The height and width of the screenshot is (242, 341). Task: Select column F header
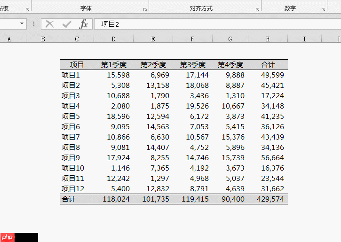(192, 39)
